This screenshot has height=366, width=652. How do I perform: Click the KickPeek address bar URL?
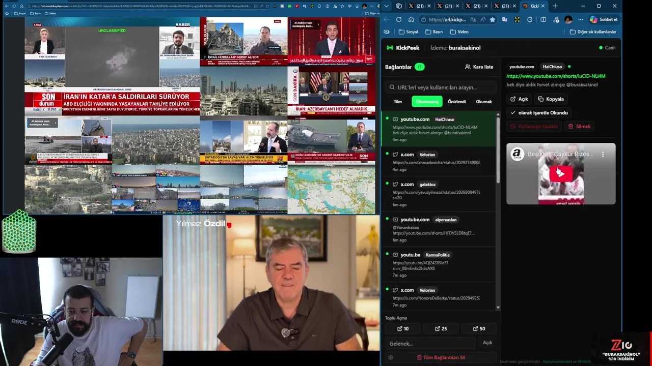click(447, 19)
